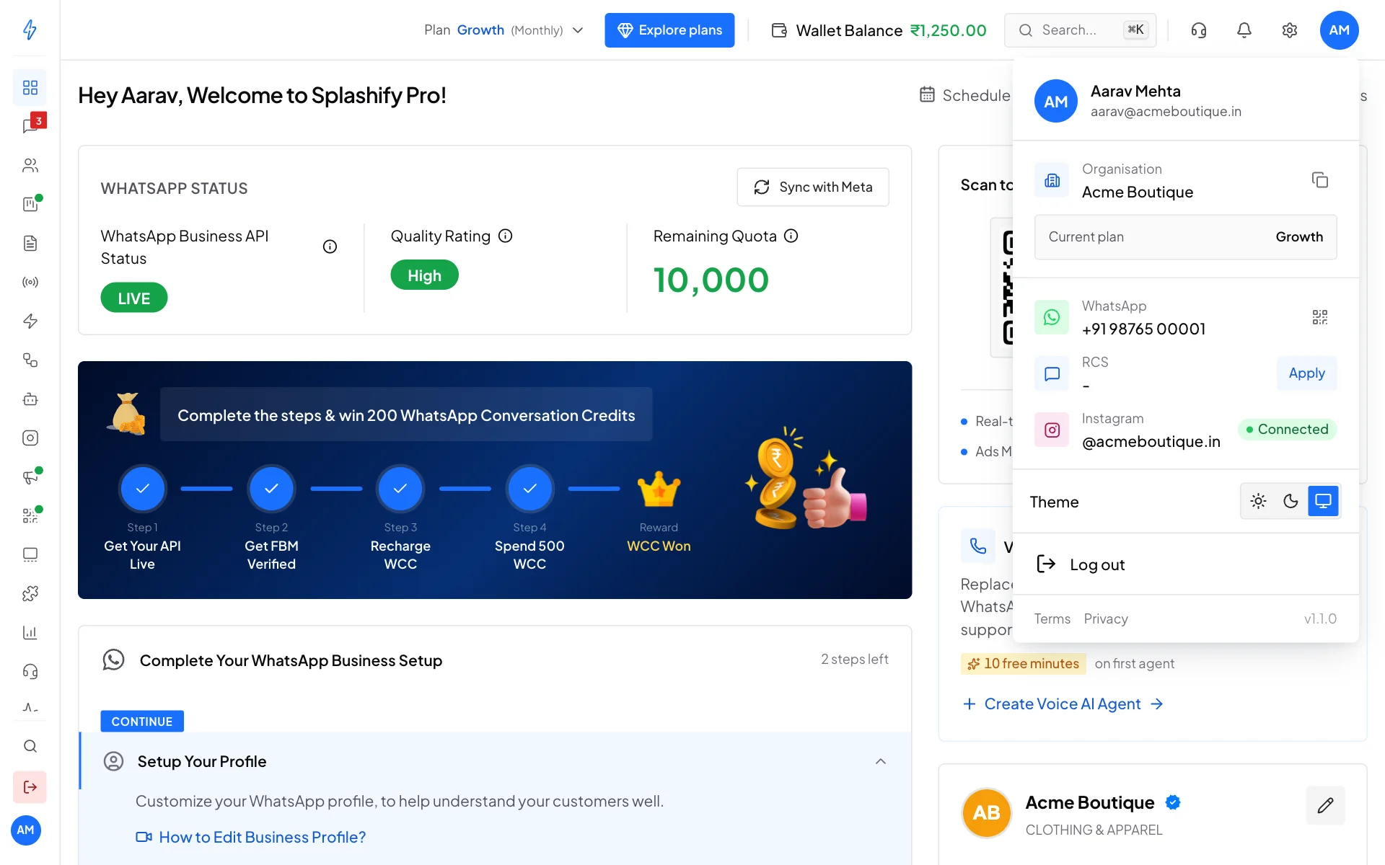
Task: Open the contacts icon in the sidebar
Action: pos(30,165)
